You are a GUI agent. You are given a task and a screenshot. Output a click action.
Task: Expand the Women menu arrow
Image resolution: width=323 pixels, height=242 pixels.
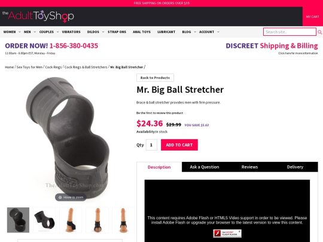coord(20,32)
